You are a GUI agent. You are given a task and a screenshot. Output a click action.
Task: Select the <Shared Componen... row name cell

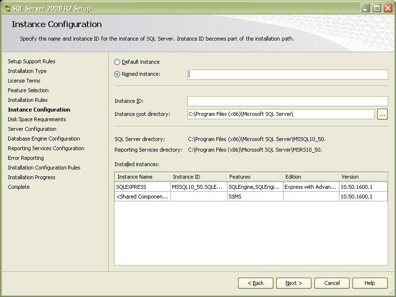(142, 197)
